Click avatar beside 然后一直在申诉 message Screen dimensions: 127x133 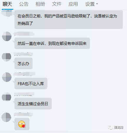(x=7, y=36)
